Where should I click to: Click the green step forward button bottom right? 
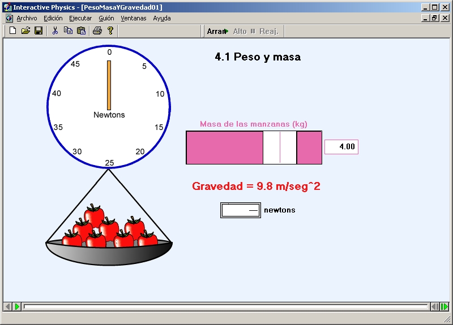[x=445, y=306]
